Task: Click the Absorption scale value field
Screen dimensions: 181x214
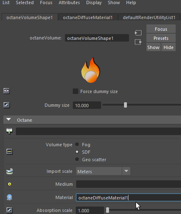Action: [90, 210]
